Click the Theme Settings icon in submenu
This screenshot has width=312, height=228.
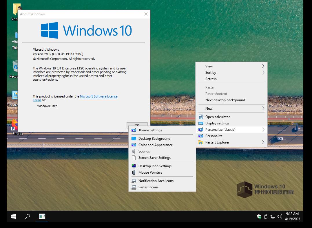134,130
